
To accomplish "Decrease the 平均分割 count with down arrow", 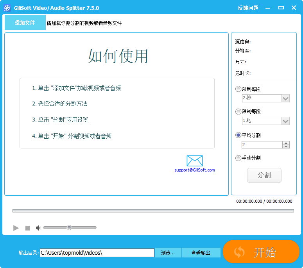I will point(286,147).
